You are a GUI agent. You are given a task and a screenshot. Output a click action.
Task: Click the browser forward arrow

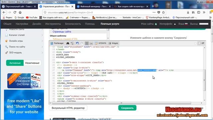tap(9, 12)
